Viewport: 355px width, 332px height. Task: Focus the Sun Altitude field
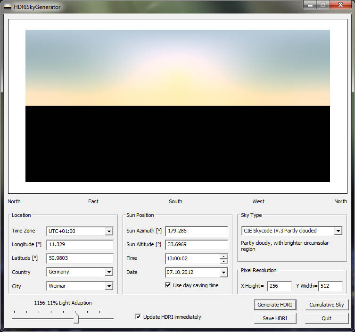(x=197, y=245)
